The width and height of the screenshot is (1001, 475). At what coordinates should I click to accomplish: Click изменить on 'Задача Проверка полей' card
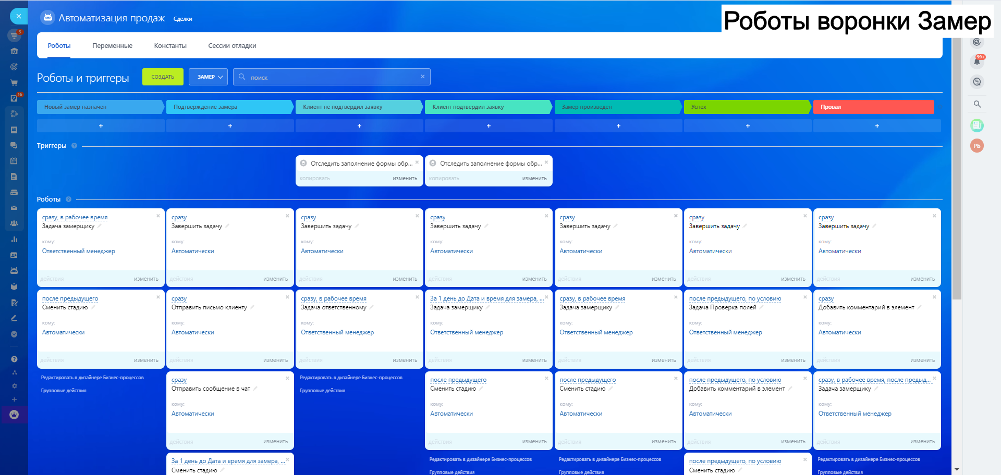coord(793,360)
